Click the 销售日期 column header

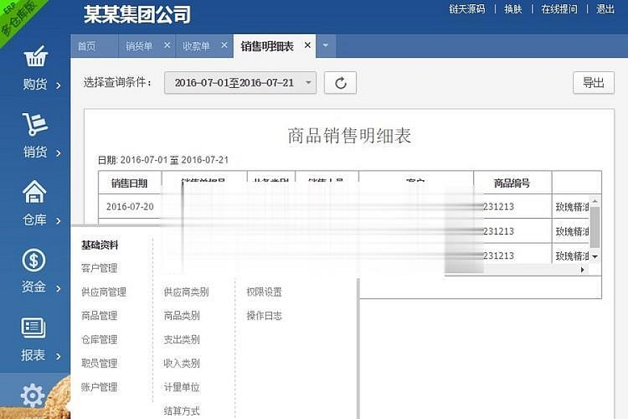pos(130,183)
